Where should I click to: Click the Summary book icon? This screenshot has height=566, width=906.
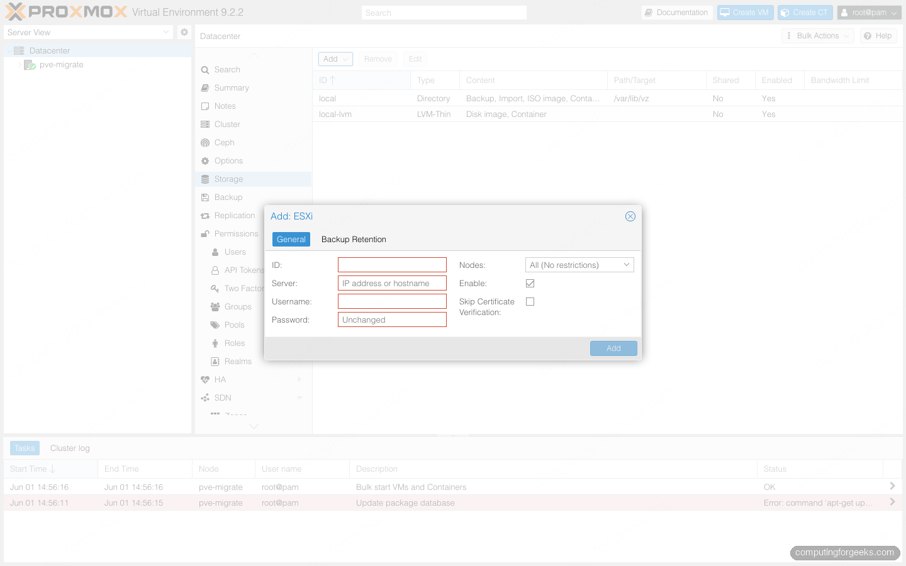click(x=205, y=88)
